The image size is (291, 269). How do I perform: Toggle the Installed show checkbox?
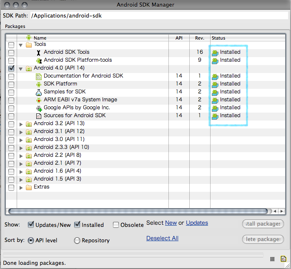(77, 225)
